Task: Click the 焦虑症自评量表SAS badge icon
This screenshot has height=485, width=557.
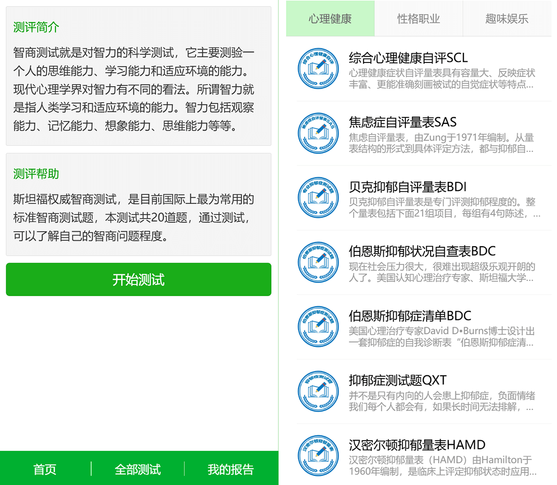Action: coord(318,133)
